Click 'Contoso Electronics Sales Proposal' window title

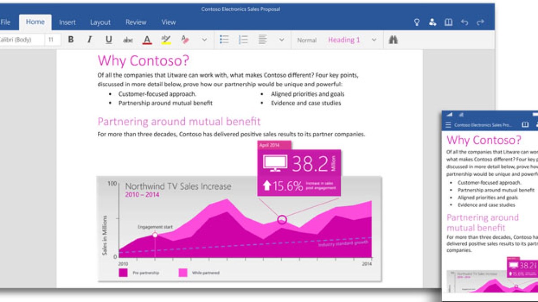click(241, 9)
